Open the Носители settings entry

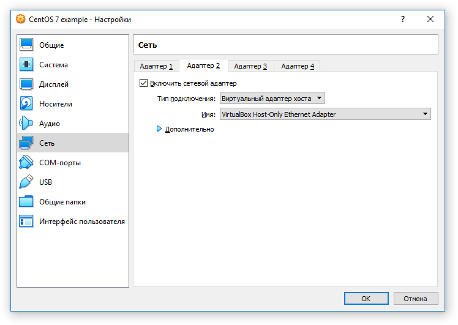73,103
